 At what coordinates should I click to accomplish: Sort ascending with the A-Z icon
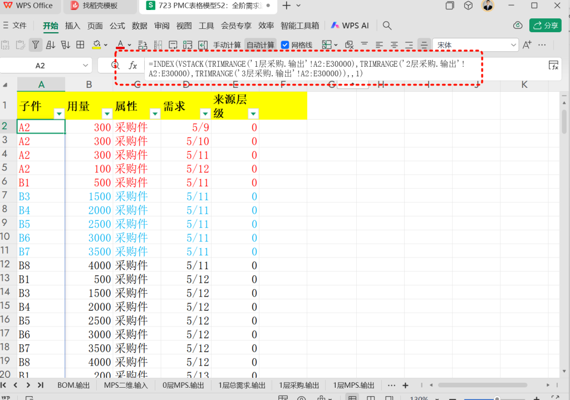[x=51, y=45]
